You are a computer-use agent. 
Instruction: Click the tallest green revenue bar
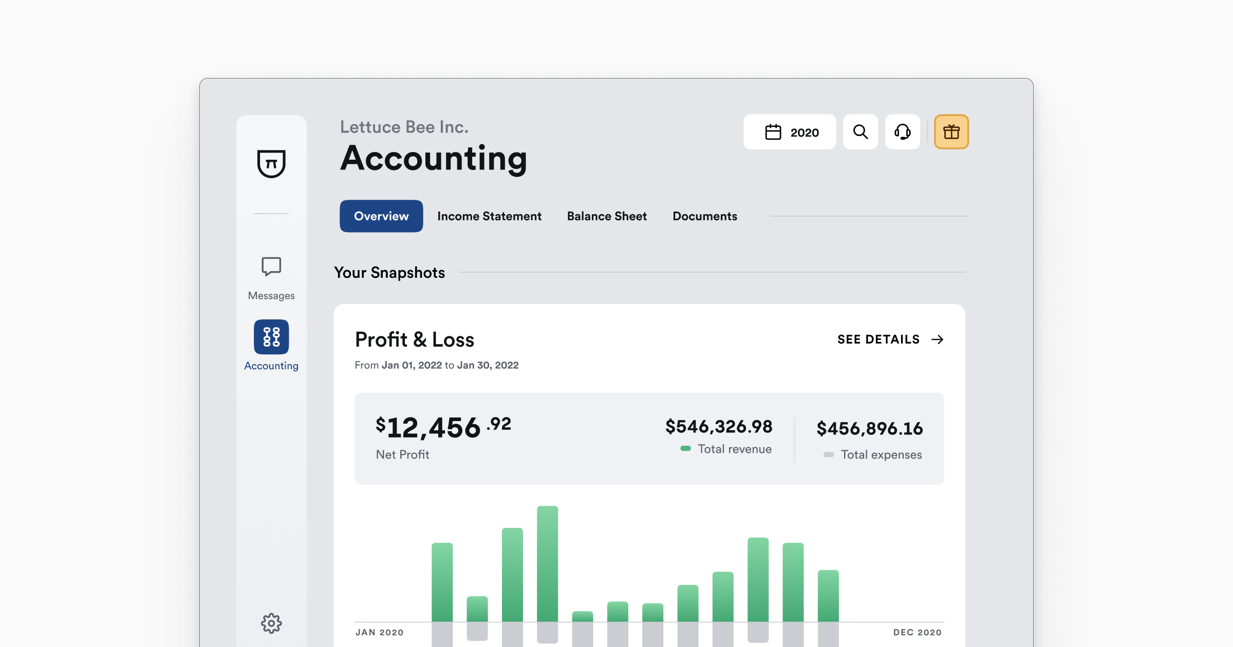(x=548, y=564)
